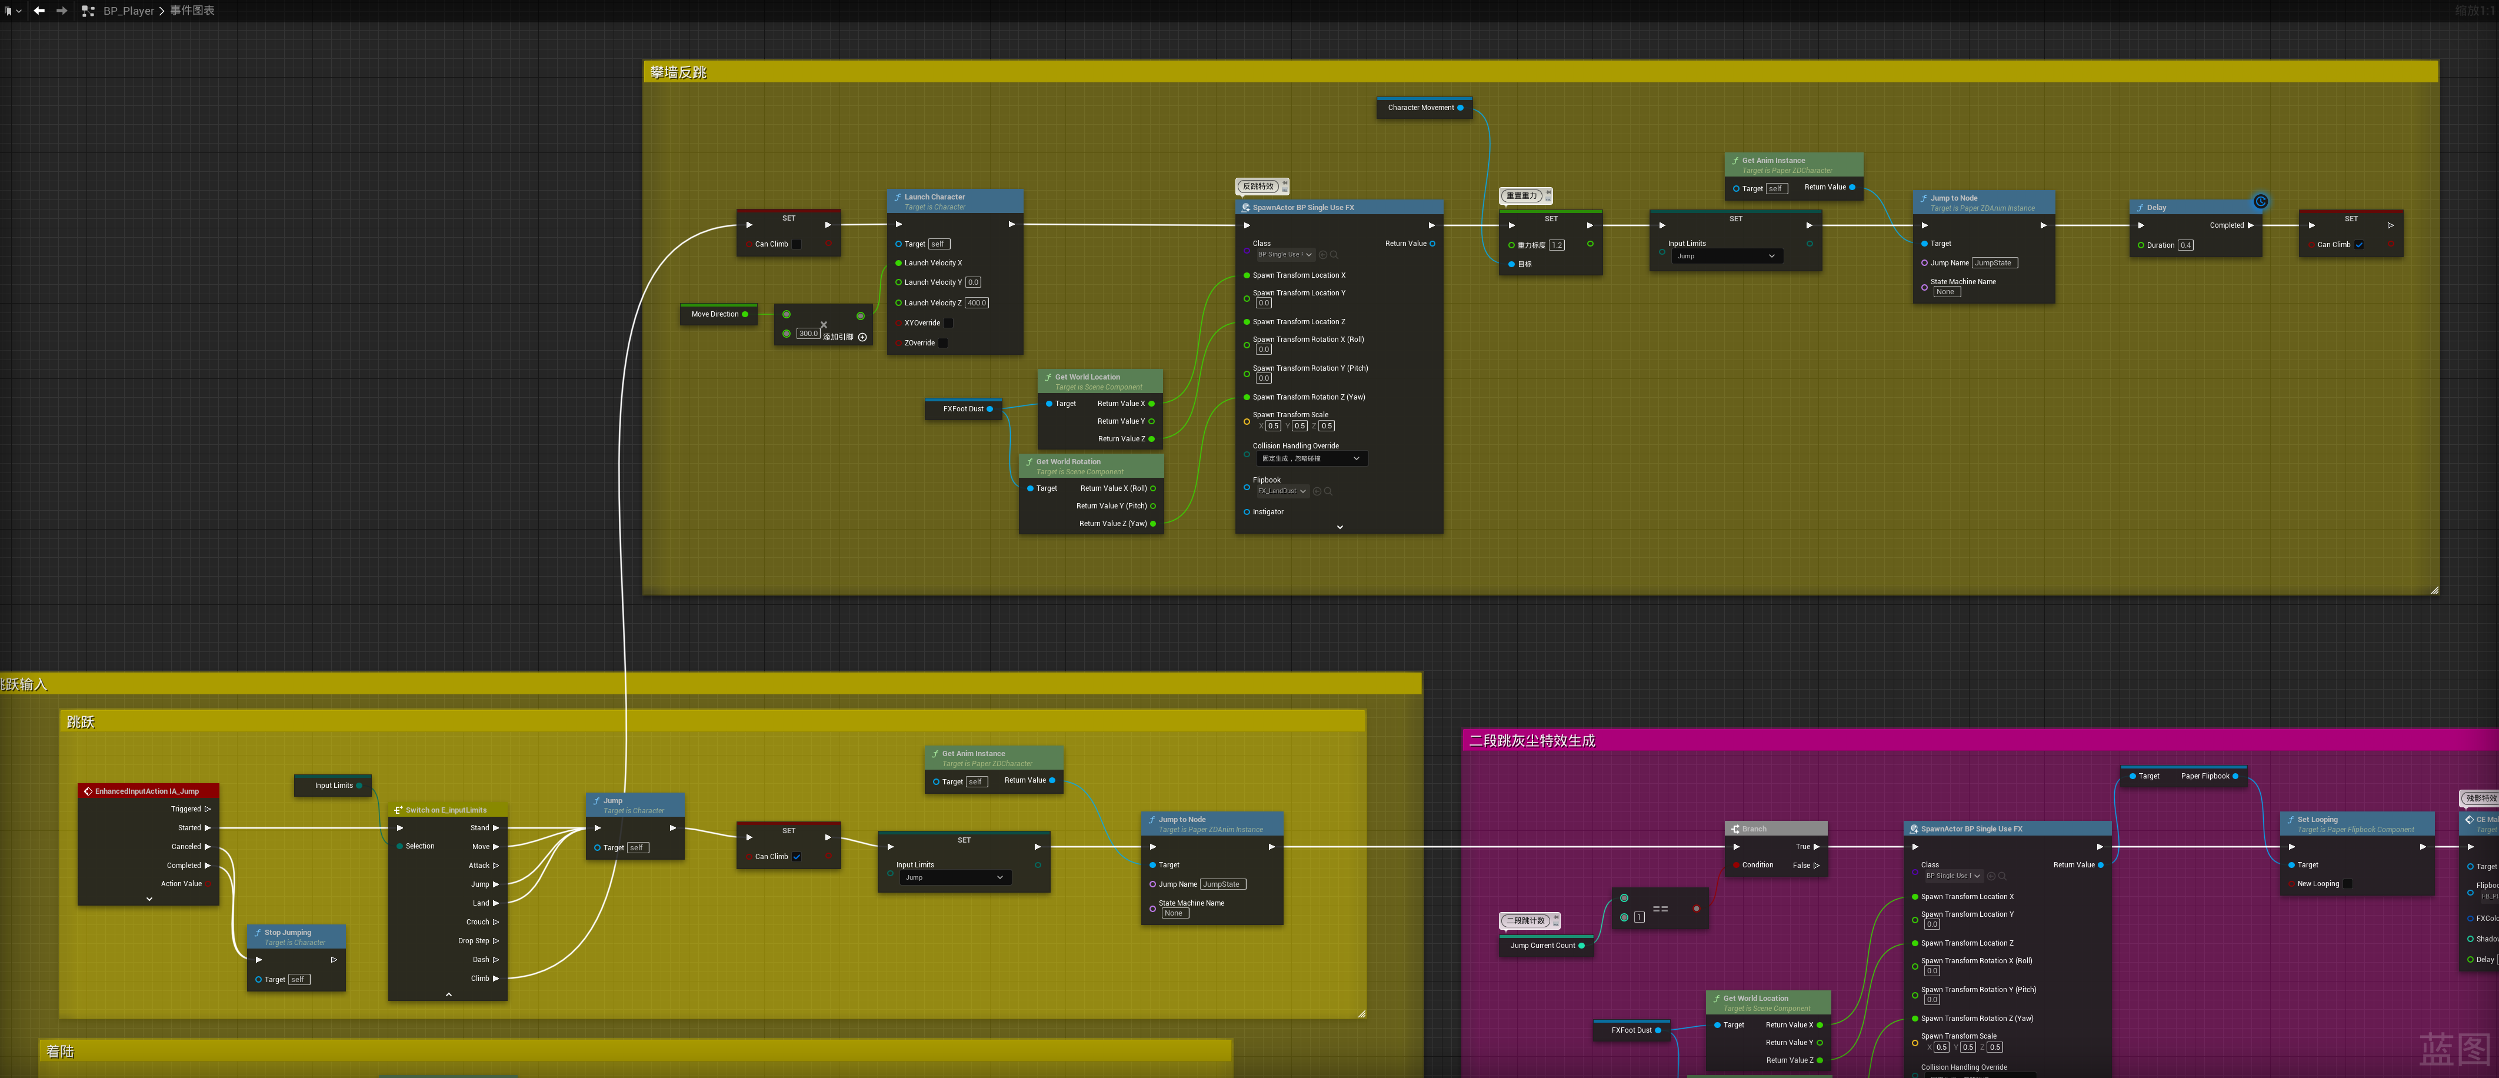Image resolution: width=2499 pixels, height=1078 pixels.
Task: Click browse-to magnifier next to FX_LandDust flipbook
Action: tap(1328, 491)
